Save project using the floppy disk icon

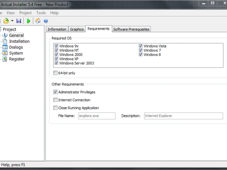[x=19, y=21]
